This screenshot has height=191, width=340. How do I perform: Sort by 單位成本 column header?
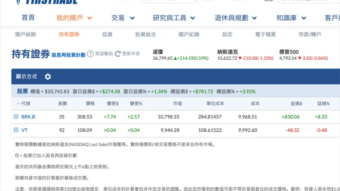click(215, 104)
